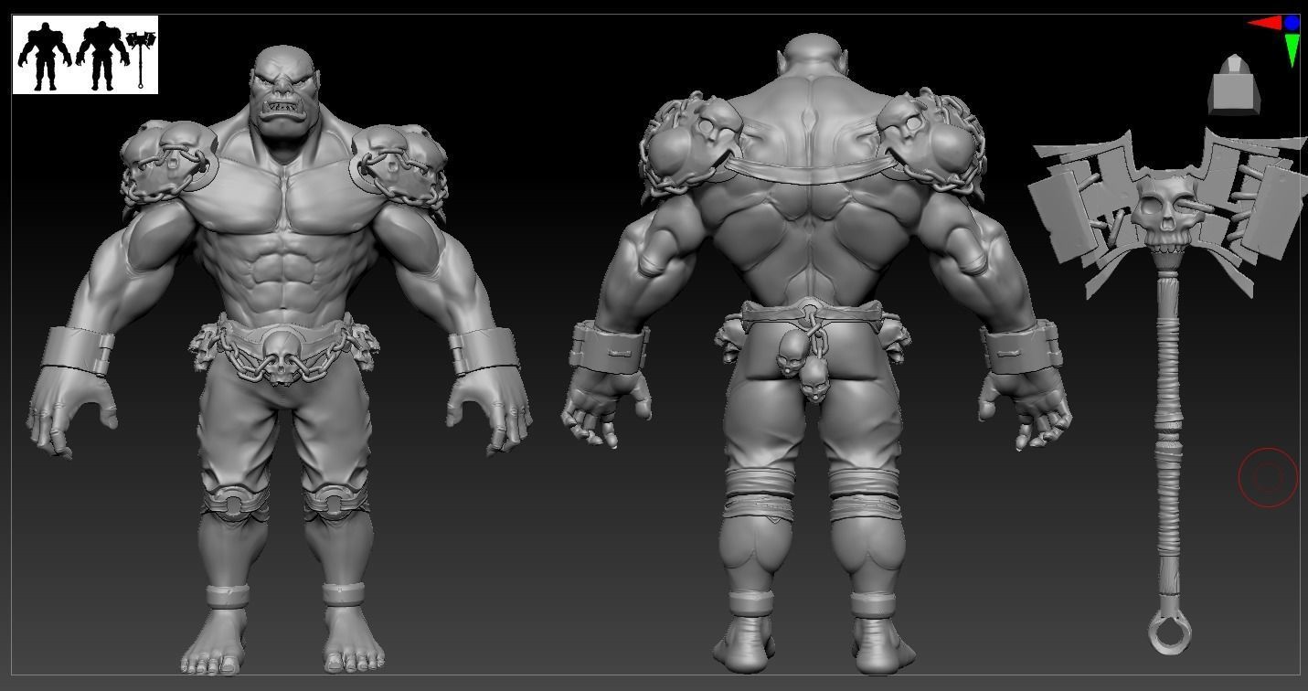Select the front-facing orc silhouette in the thumbnail
Viewport: 1308px width, 691px height.
coord(45,56)
